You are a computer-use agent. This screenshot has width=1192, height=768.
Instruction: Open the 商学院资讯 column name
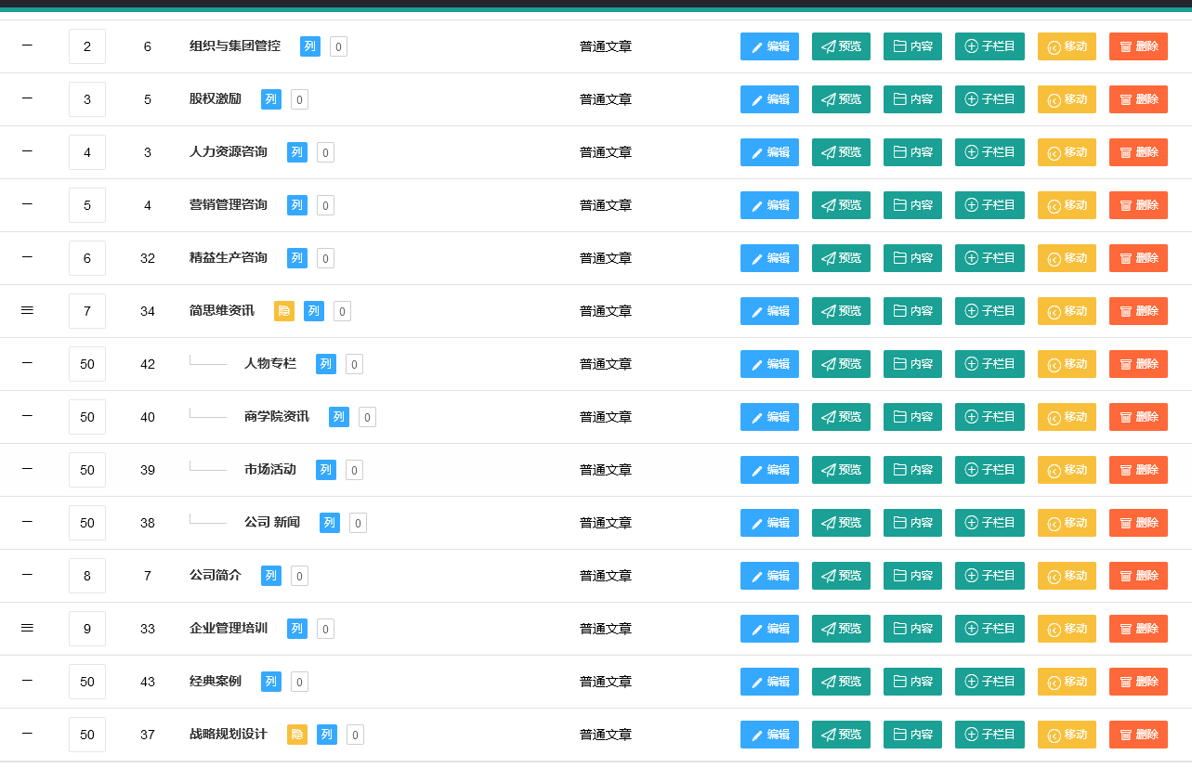[276, 417]
